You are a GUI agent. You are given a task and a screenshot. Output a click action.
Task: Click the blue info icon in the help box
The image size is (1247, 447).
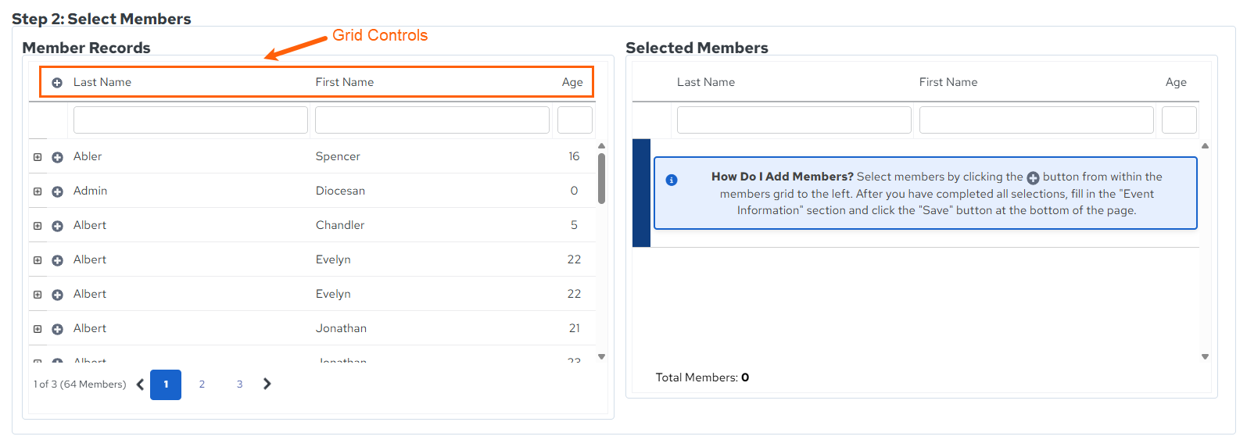coord(671,180)
